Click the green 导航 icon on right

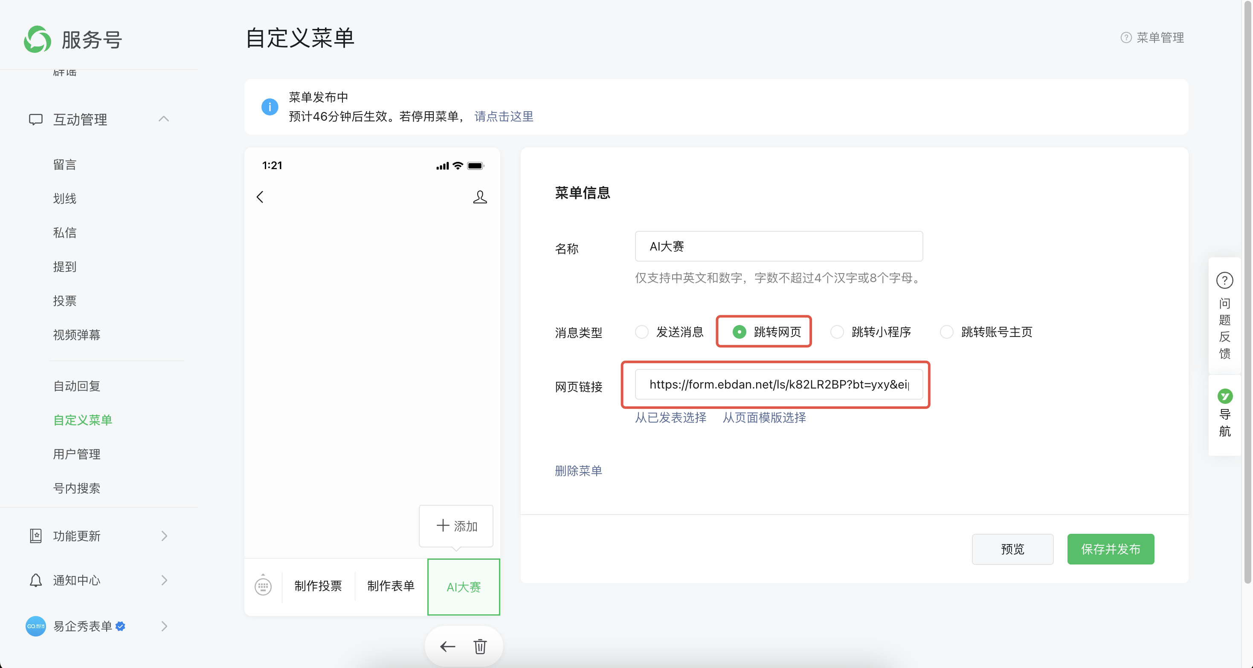click(1224, 396)
